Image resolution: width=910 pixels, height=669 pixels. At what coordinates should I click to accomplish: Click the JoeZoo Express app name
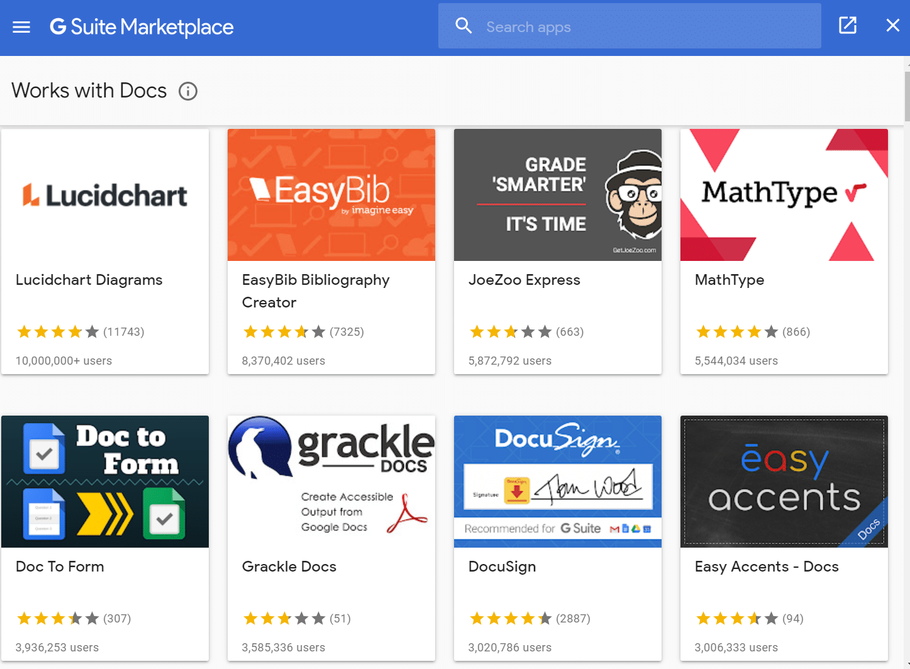(x=524, y=280)
